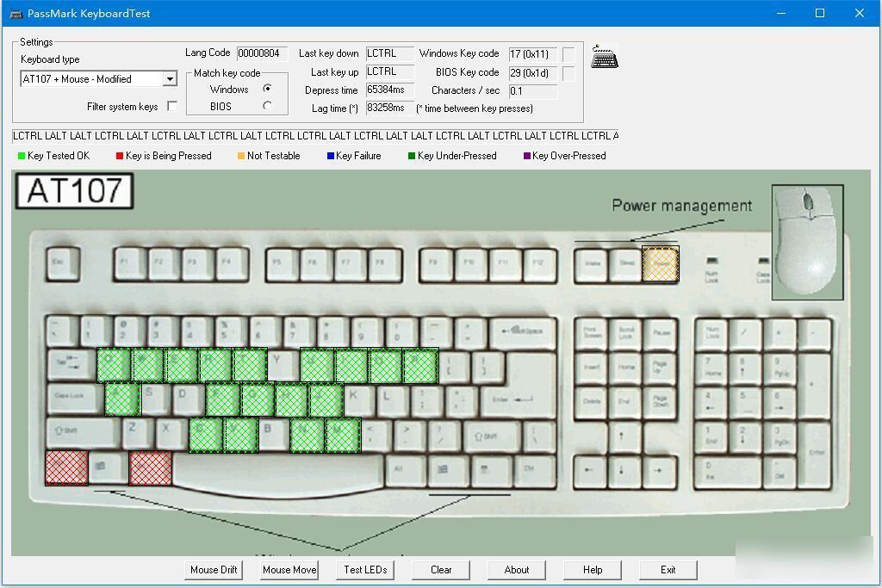
Task: Open the Keyboard type dropdown arrow
Action: click(x=170, y=79)
